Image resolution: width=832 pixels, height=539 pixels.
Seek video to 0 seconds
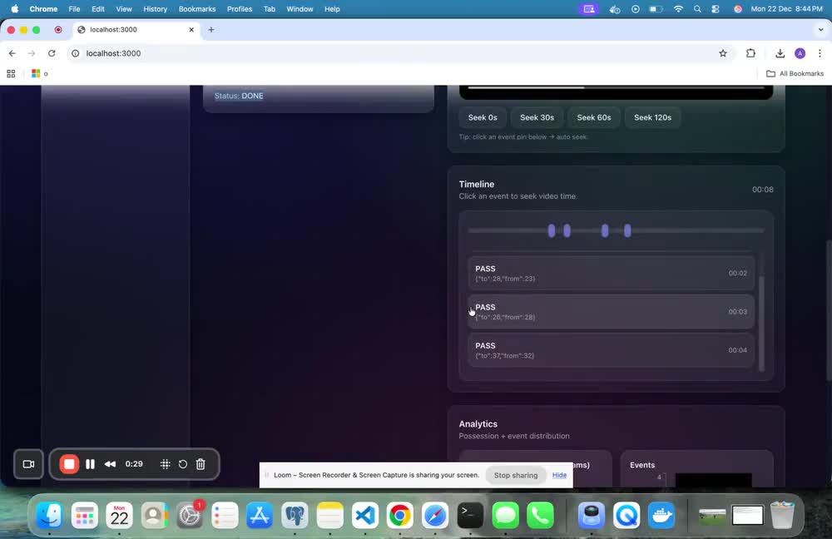[x=483, y=118]
